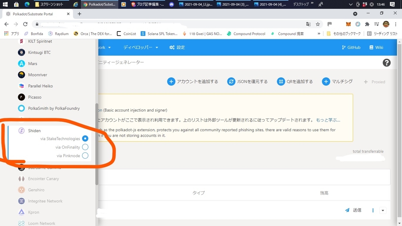Image resolution: width=402 pixels, height=226 pixels.
Task: Open the help question mark icon
Action: [x=387, y=63]
